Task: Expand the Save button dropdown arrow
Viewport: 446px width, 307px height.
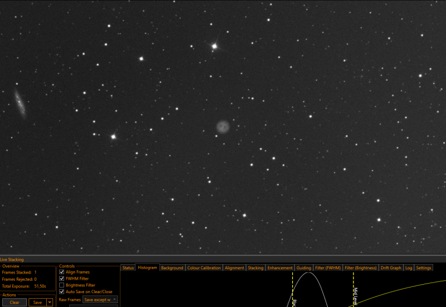Action: [x=50, y=303]
